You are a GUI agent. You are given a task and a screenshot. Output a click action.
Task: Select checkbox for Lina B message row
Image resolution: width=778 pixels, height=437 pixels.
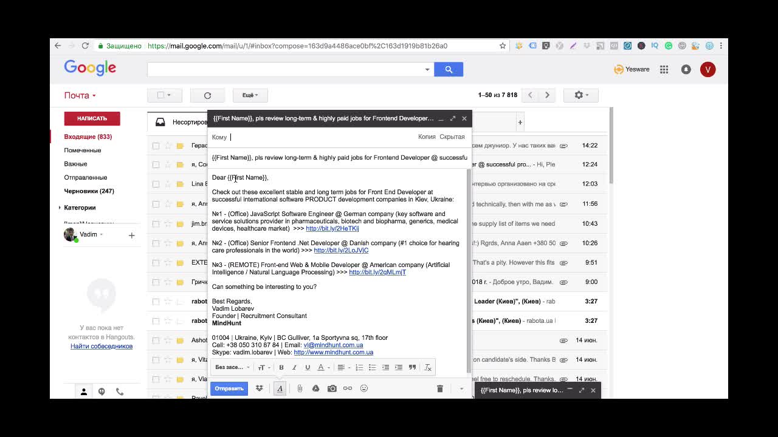pyautogui.click(x=156, y=184)
